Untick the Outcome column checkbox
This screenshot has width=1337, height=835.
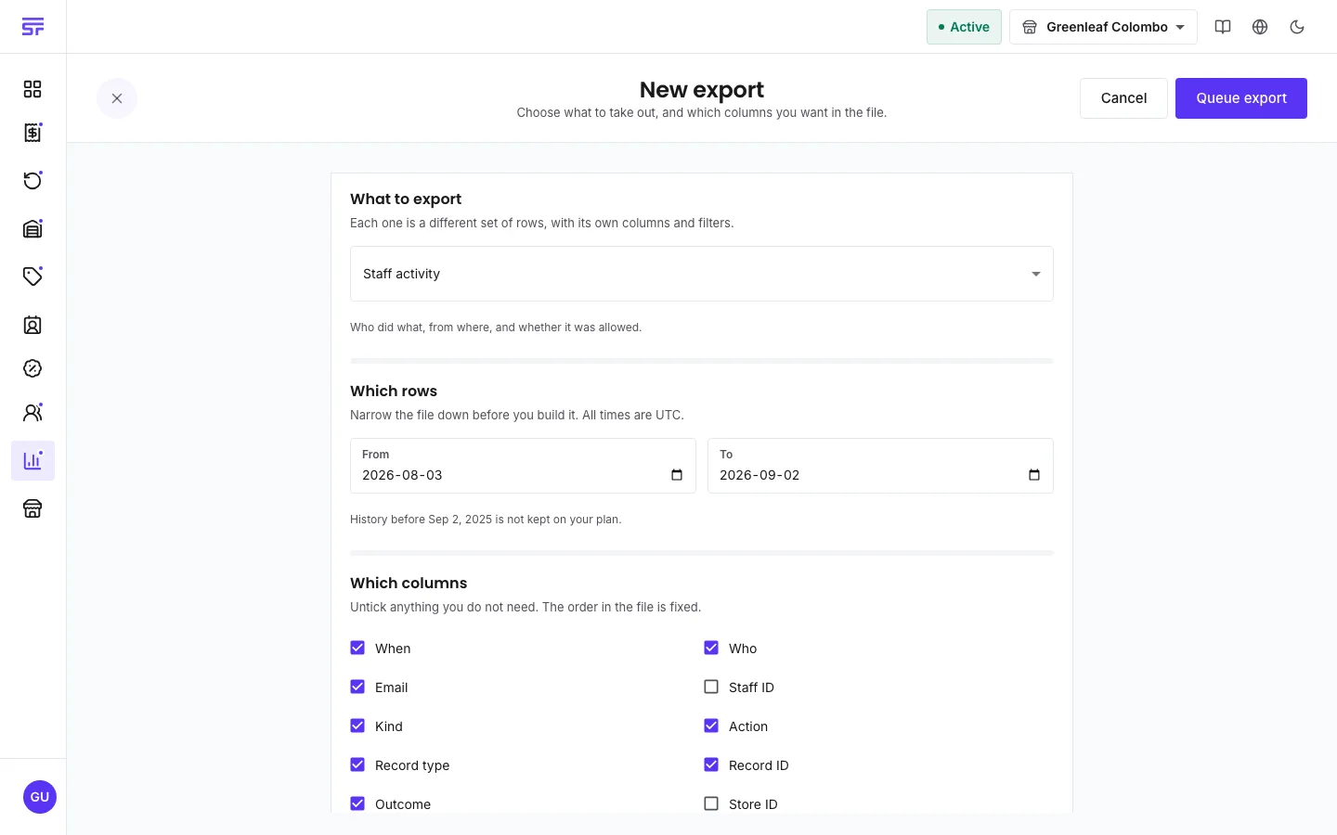point(357,803)
